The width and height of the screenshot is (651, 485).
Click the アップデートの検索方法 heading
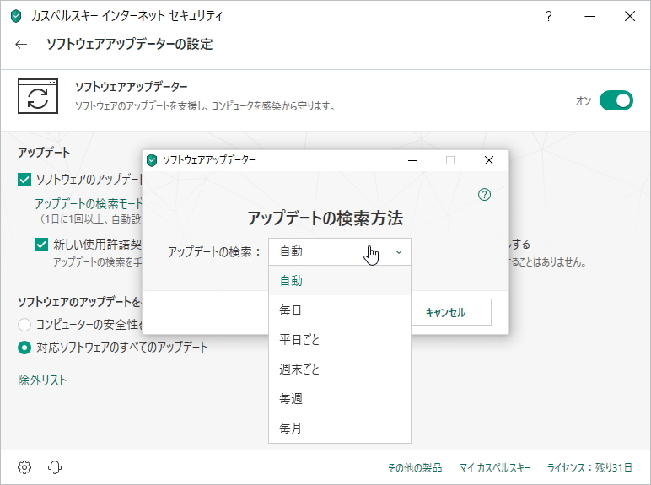click(325, 218)
